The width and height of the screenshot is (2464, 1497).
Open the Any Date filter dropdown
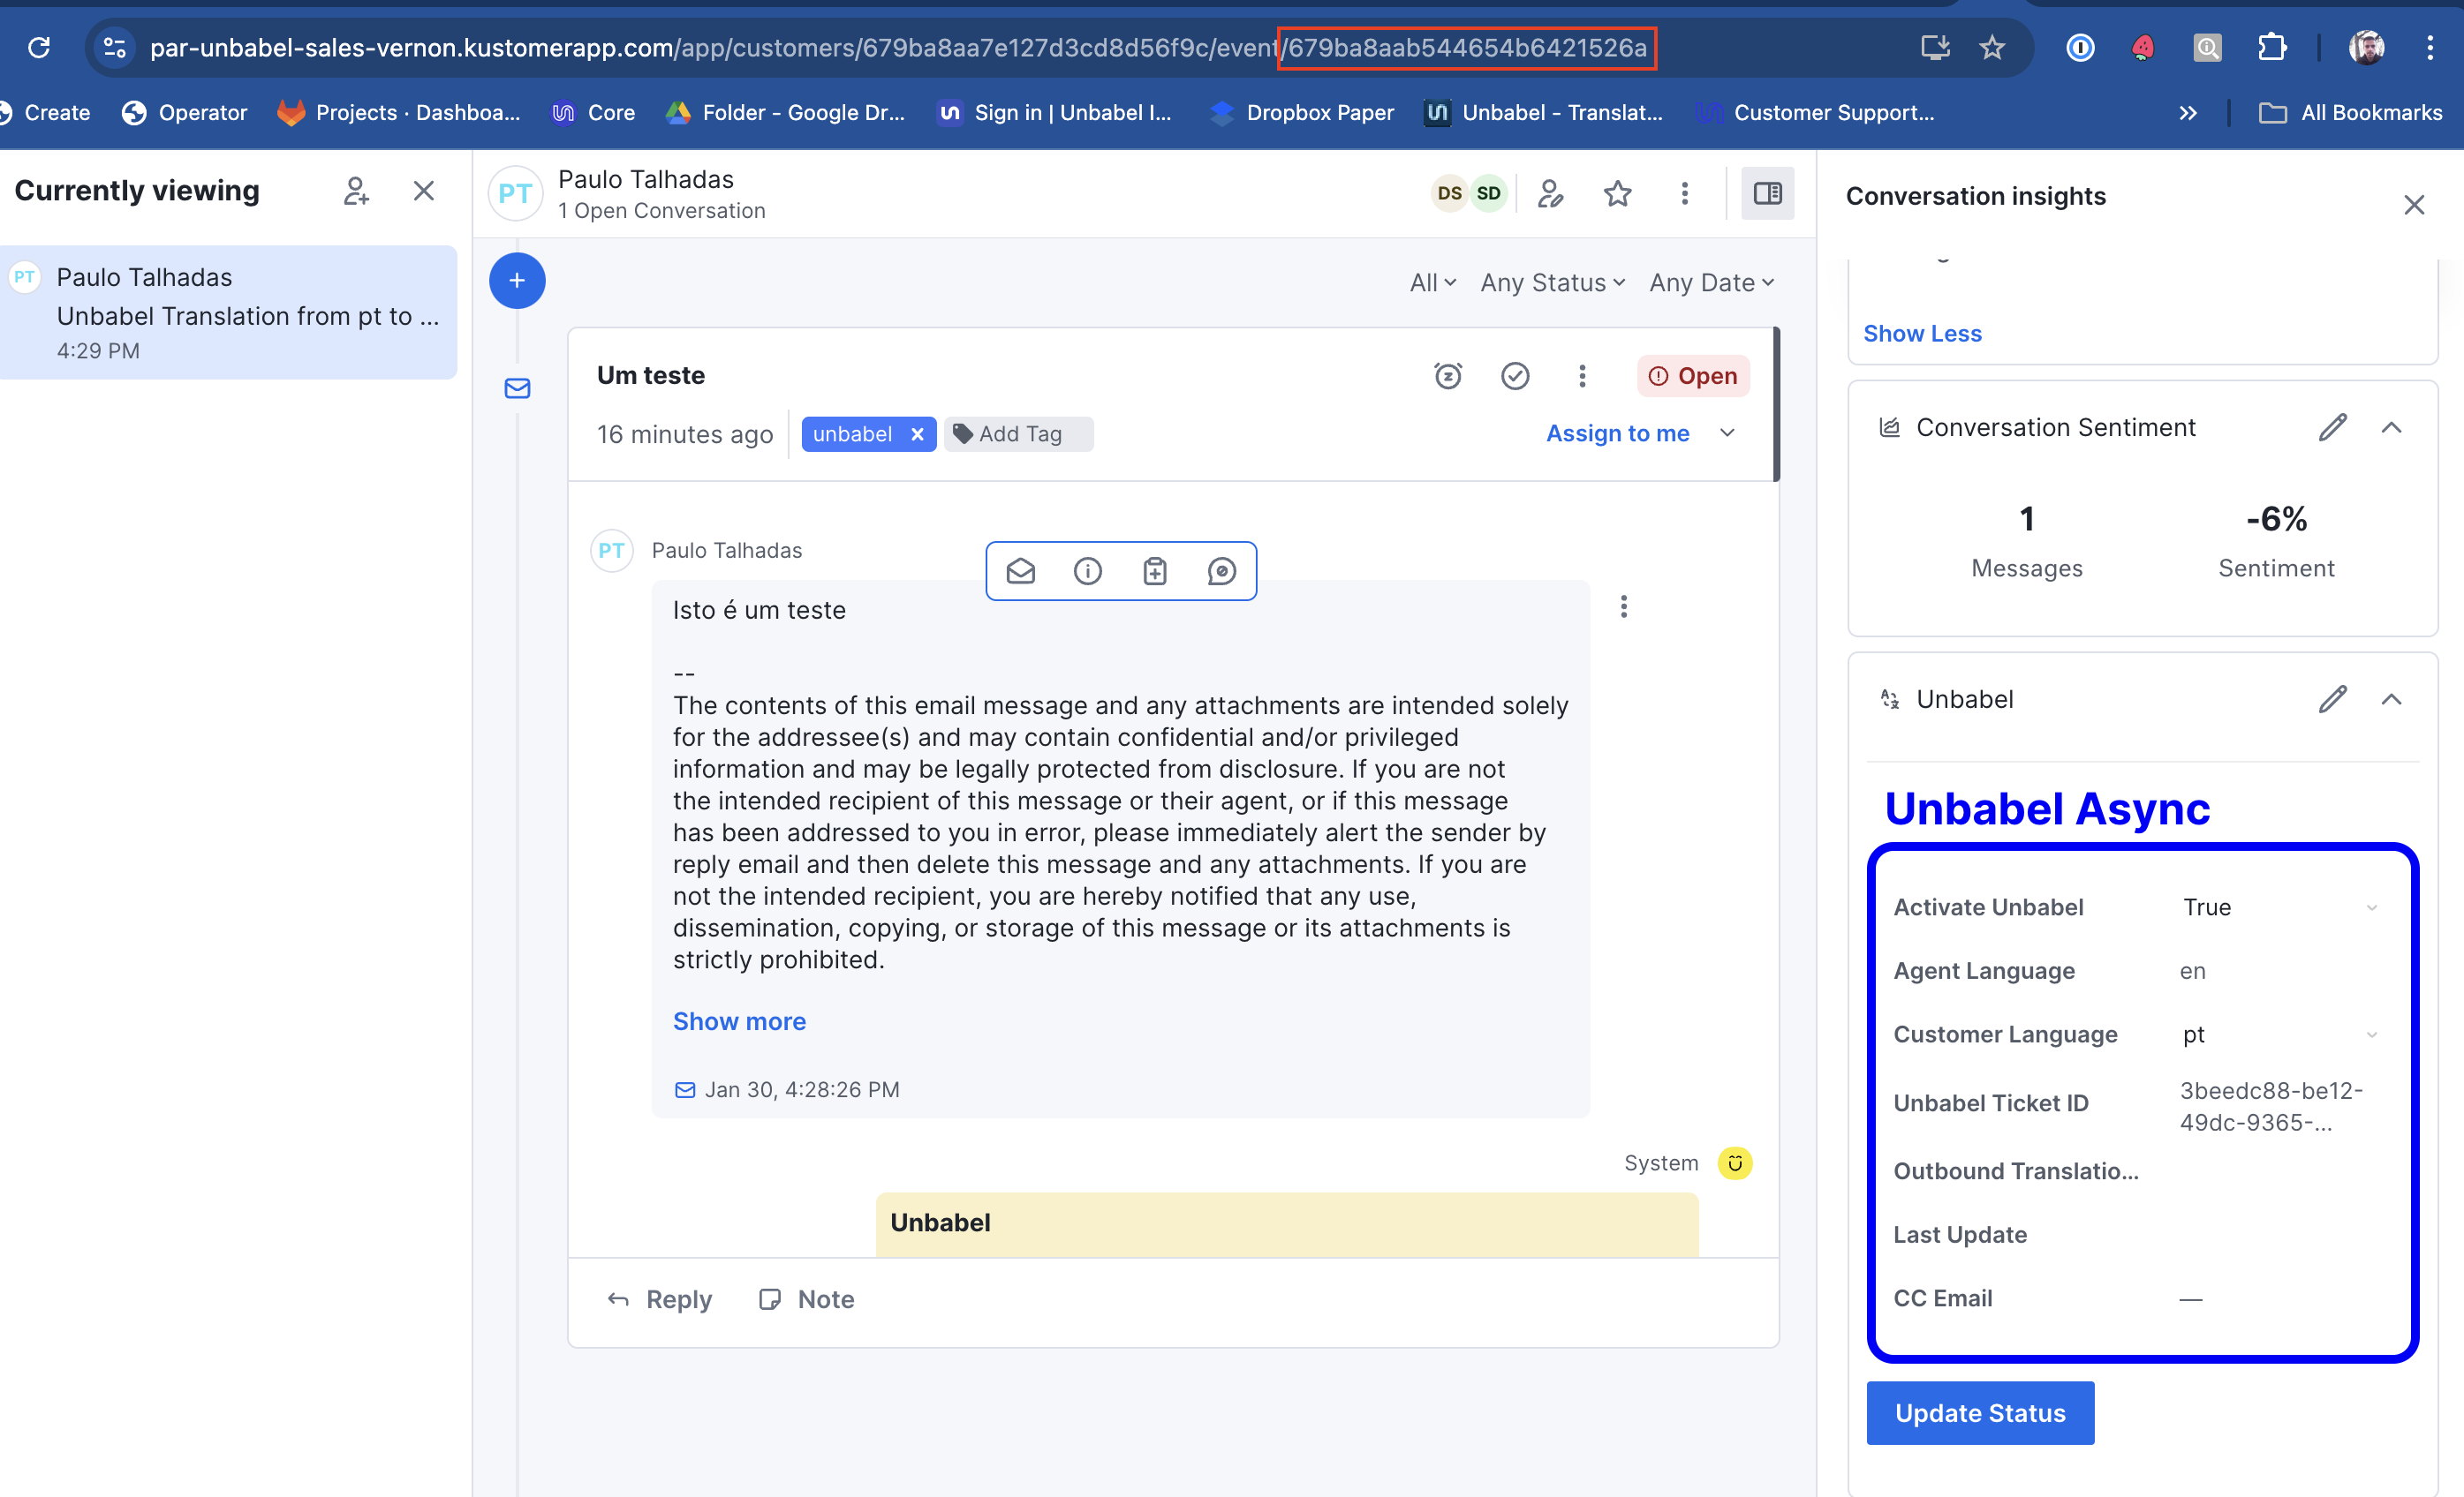(1712, 282)
